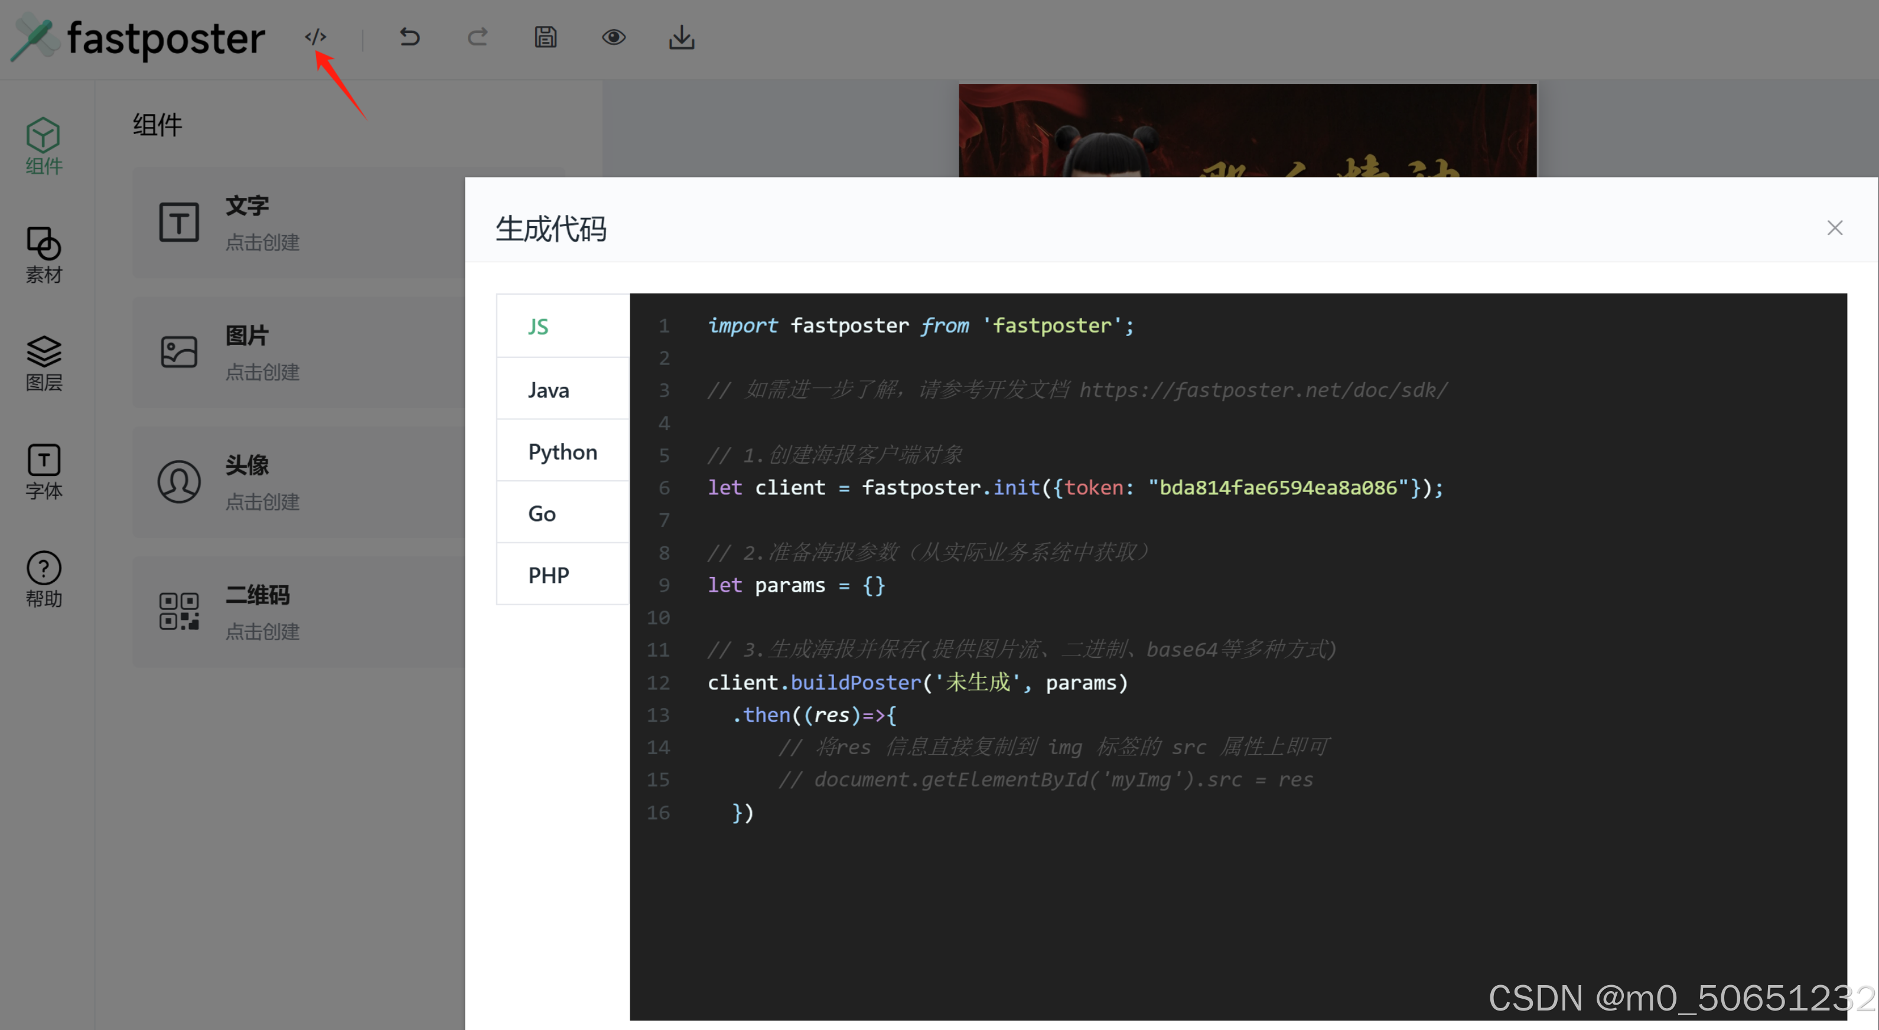The height and width of the screenshot is (1030, 1879).
Task: Open the 字体 fonts panel
Action: point(43,471)
